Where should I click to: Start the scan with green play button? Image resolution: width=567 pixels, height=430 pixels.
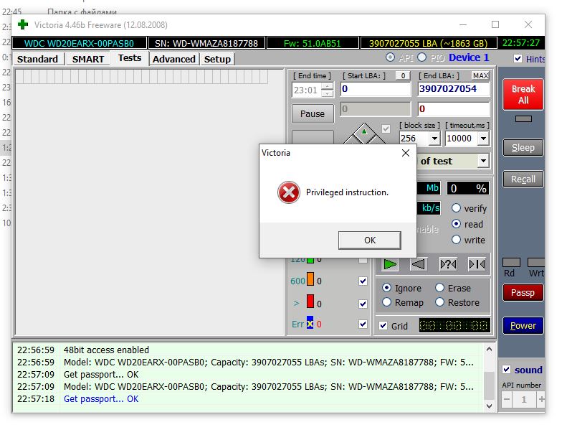pyautogui.click(x=390, y=264)
